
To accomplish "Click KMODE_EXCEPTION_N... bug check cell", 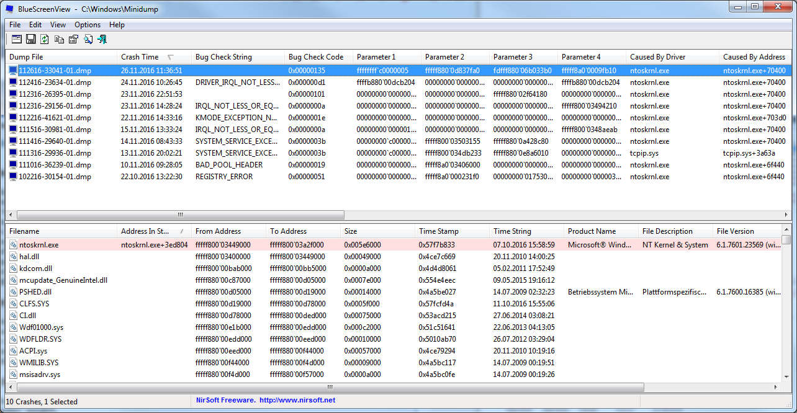I will (x=236, y=118).
